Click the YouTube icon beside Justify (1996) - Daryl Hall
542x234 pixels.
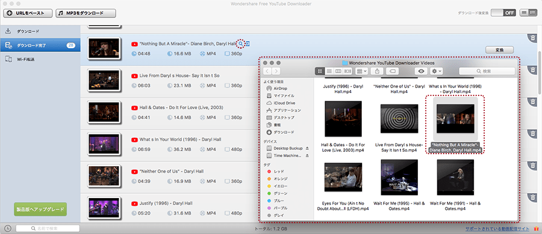click(x=134, y=203)
